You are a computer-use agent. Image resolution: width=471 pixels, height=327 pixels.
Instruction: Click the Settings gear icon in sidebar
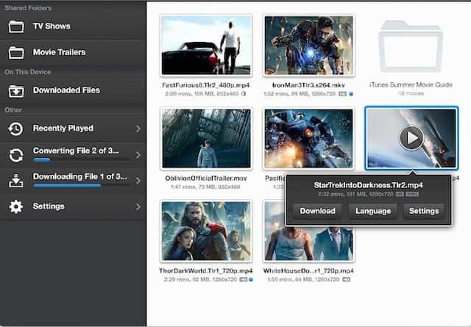16,206
